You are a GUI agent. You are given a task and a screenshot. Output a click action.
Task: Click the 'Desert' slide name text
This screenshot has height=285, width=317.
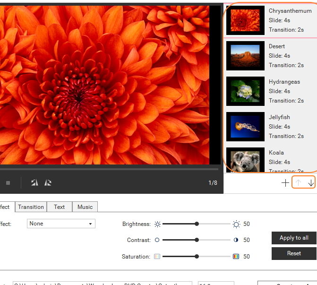tap(276, 46)
